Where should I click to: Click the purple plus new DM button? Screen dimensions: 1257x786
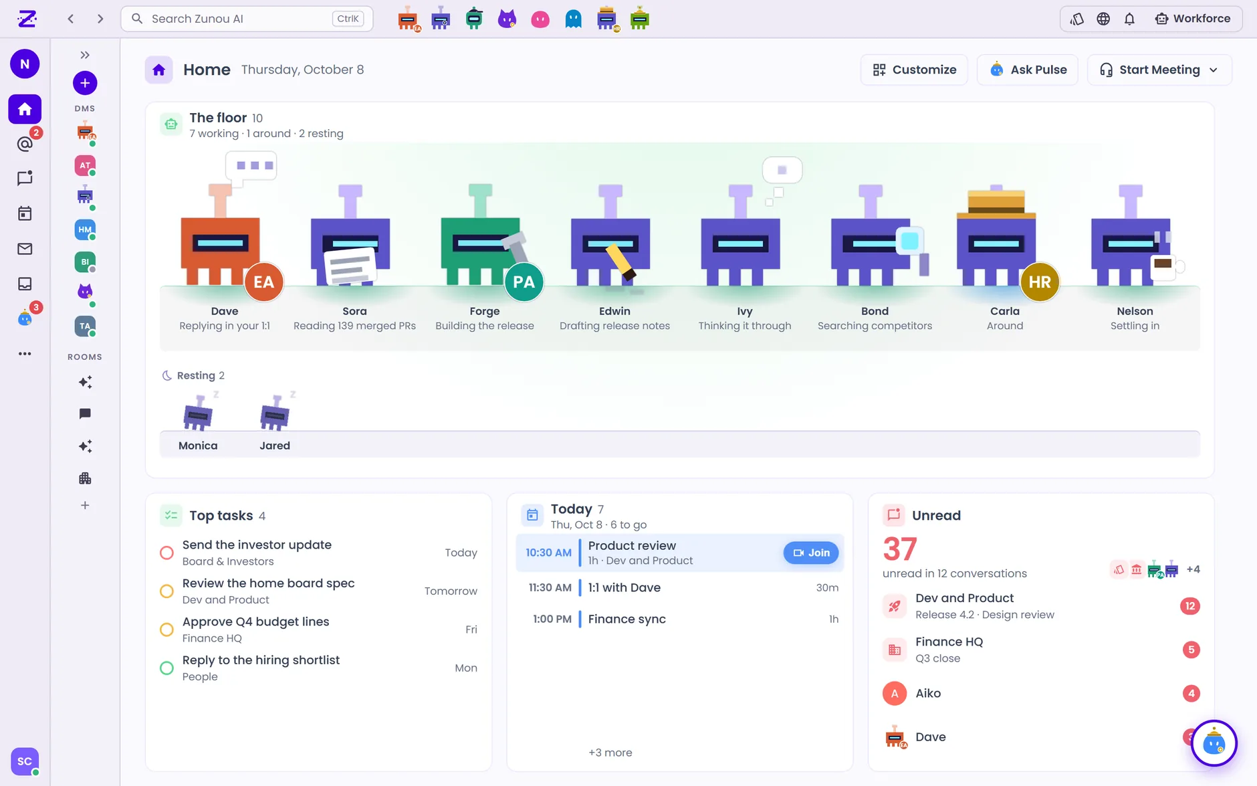[85, 83]
